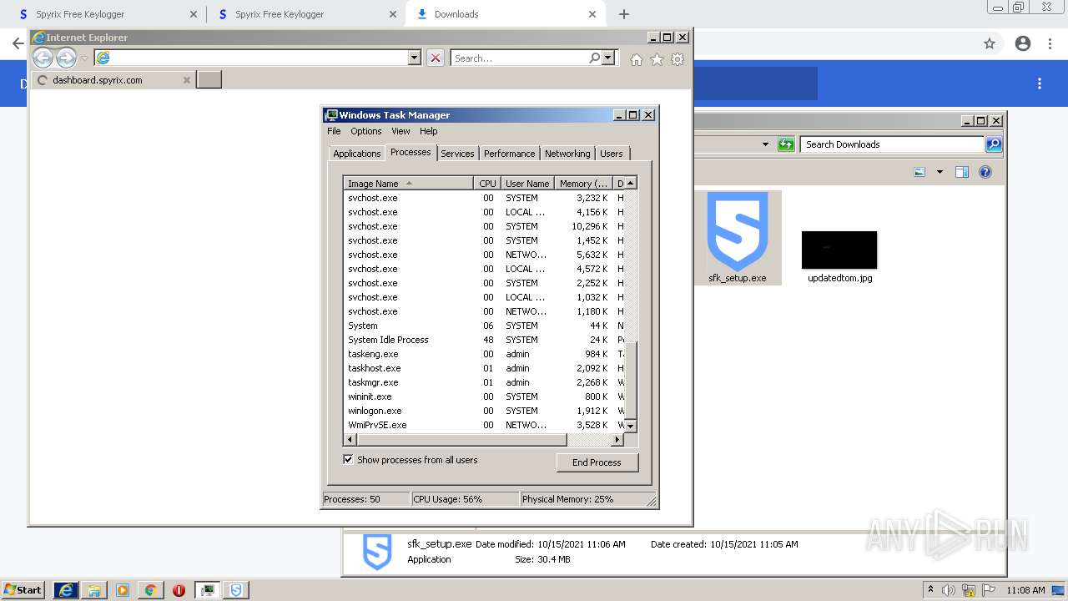
Task: Open the IE address bar dropdown
Action: [x=415, y=58]
